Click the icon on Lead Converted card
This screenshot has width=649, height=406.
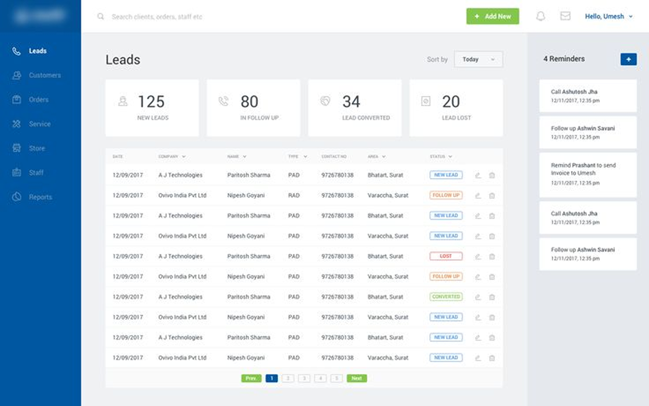[x=325, y=101]
